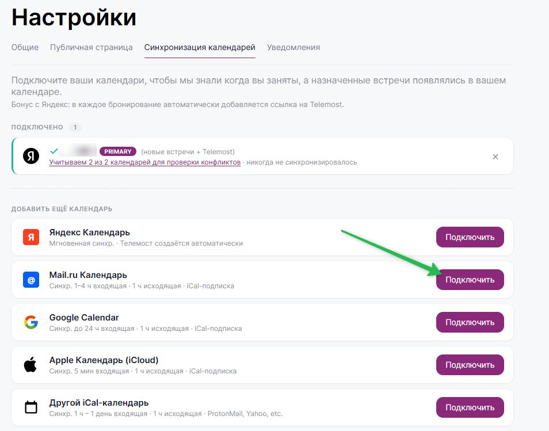This screenshot has width=549, height=431.
Task: Click description mentioning ProtonMail, Yahoo, etc.
Action: [166, 414]
